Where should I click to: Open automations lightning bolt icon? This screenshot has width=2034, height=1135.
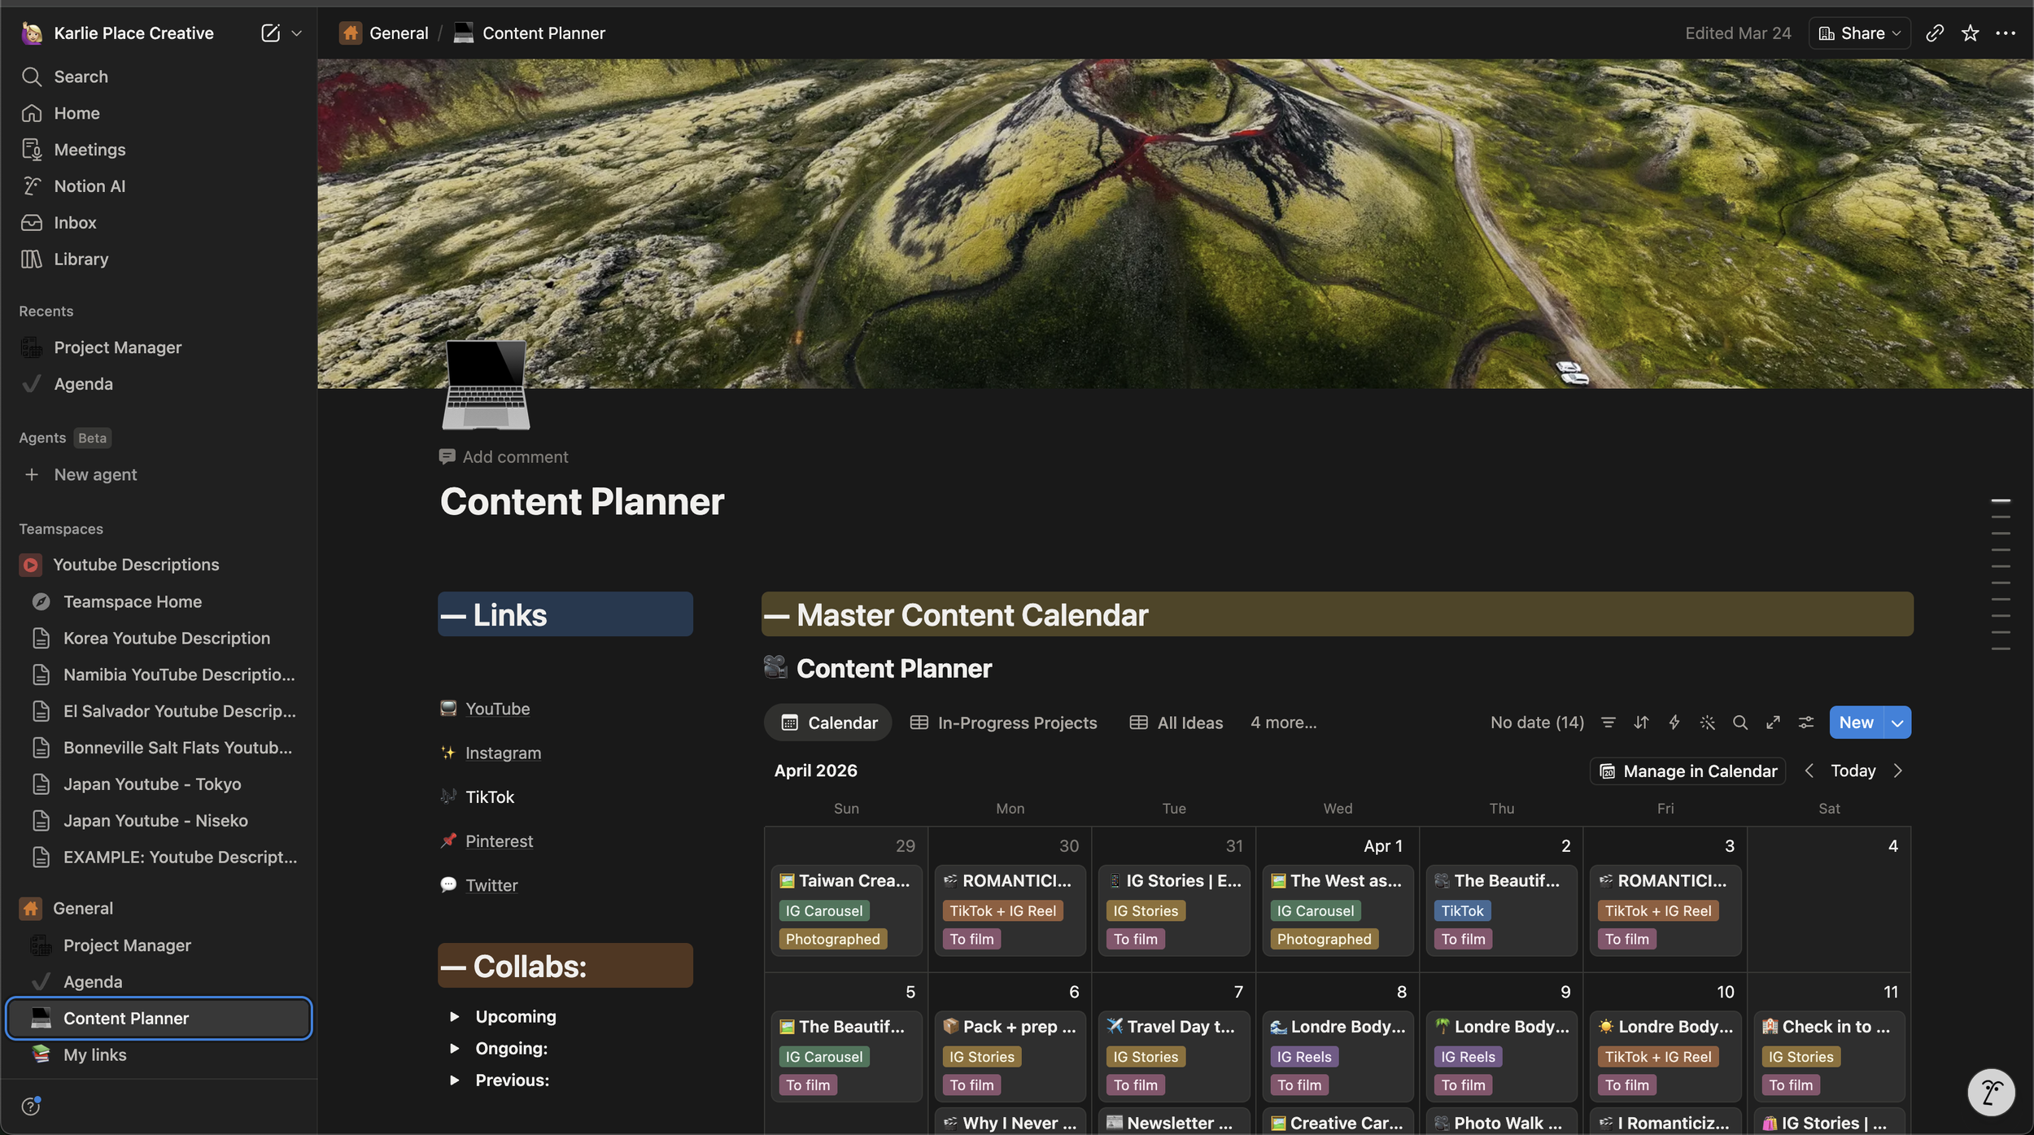click(1674, 722)
